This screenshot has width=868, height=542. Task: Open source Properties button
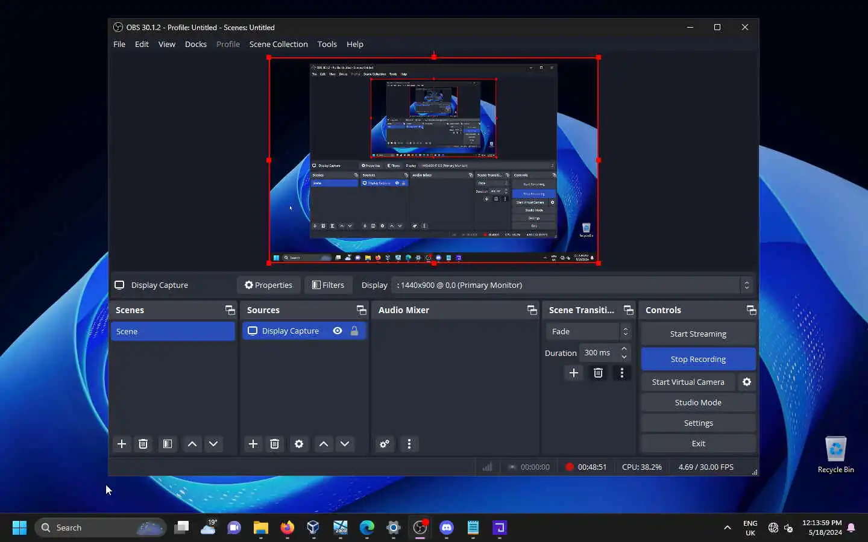pyautogui.click(x=268, y=285)
